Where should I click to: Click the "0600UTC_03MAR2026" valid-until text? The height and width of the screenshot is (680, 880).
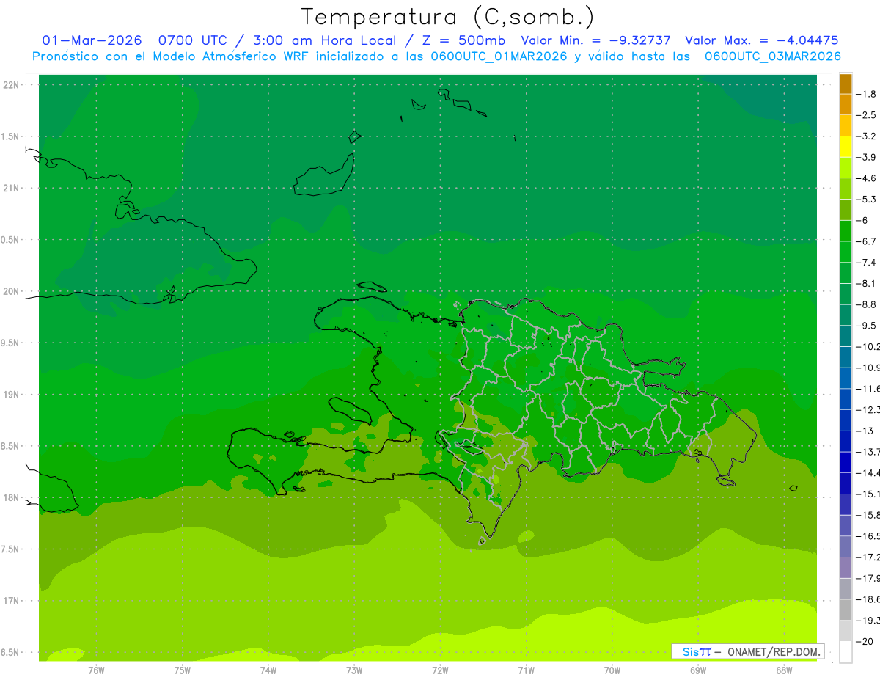(772, 56)
